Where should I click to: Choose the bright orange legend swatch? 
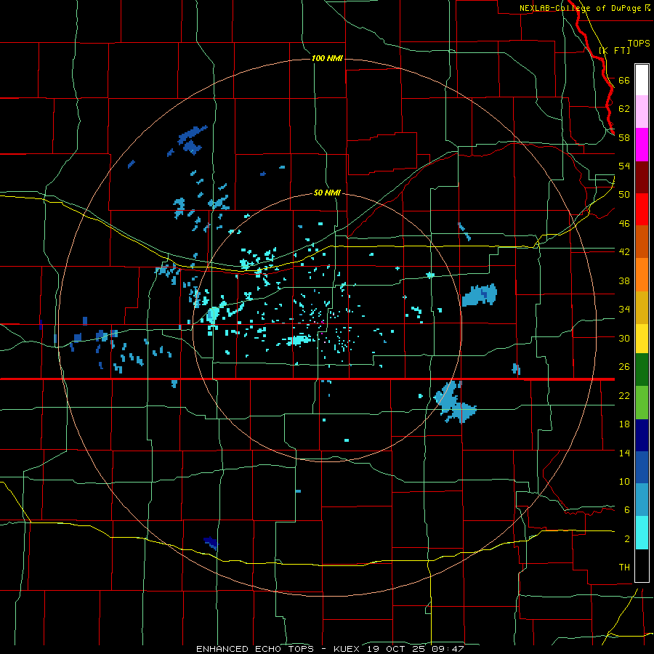pos(642,275)
